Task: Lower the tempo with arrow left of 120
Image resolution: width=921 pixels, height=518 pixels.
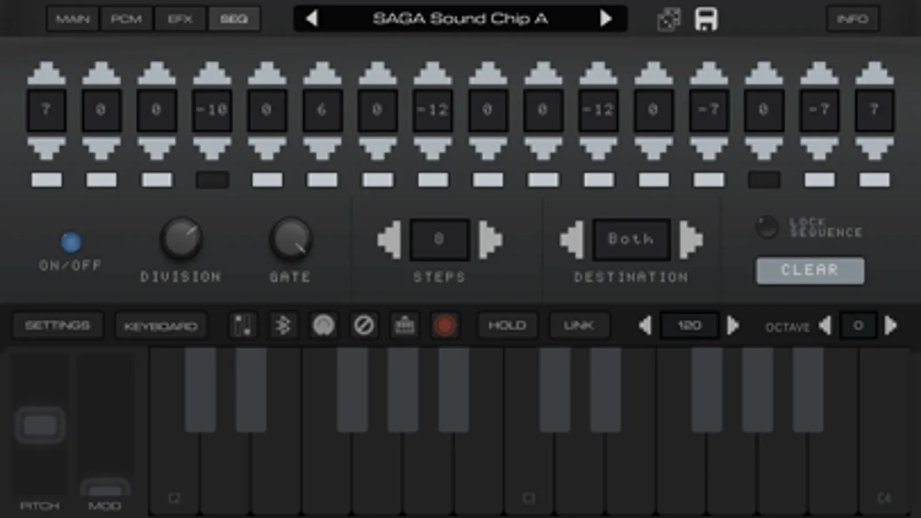Action: point(645,326)
